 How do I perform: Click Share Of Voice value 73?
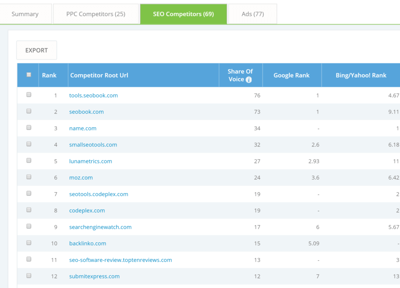[x=257, y=112]
